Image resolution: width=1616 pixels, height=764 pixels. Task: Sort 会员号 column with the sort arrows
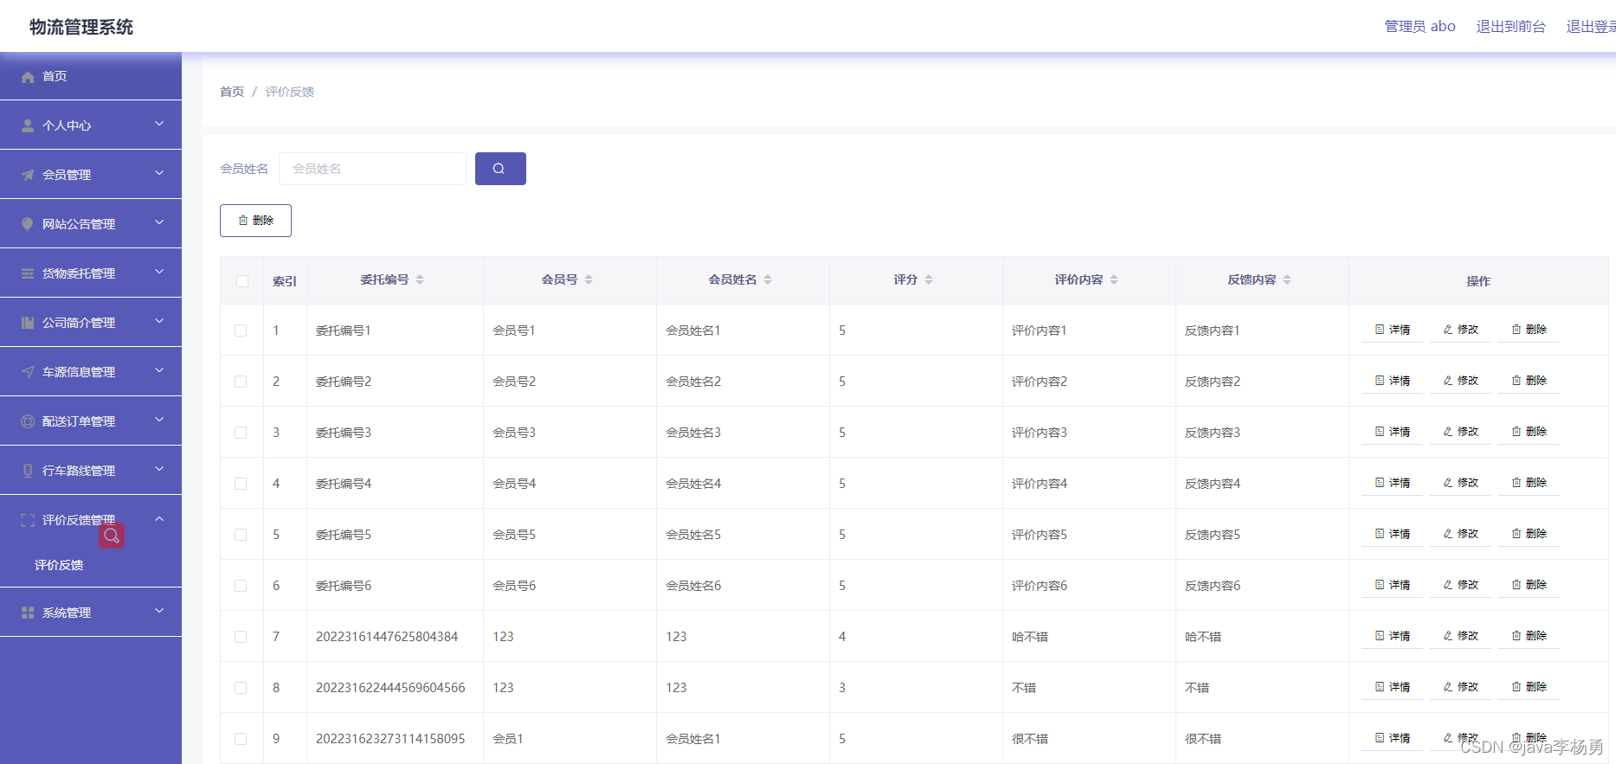pyautogui.click(x=589, y=280)
